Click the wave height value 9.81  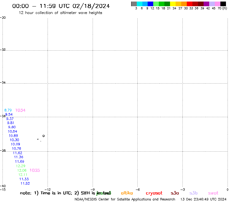[x=11, y=123]
